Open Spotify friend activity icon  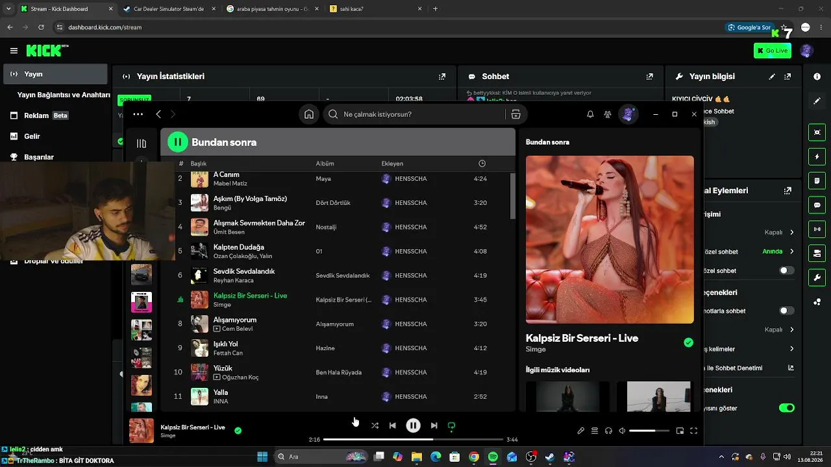(x=608, y=114)
